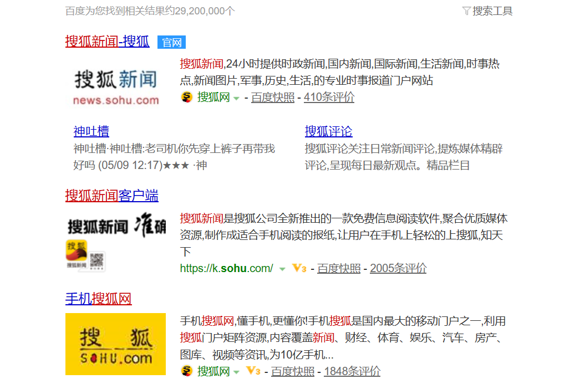The height and width of the screenshot is (389, 580).
Task: Open the 搜狐新闻 news.sohu.com logo thumbnail
Action: click(116, 87)
